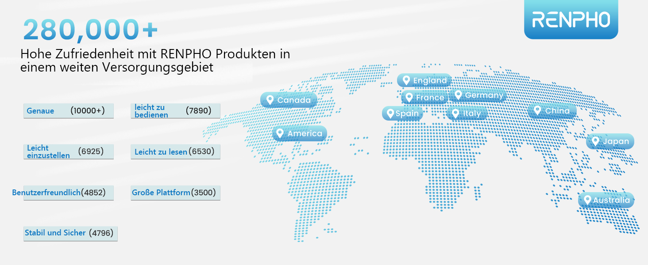Image resolution: width=648 pixels, height=265 pixels.
Task: Click the pin icon beside Germany
Action: pyautogui.click(x=458, y=95)
